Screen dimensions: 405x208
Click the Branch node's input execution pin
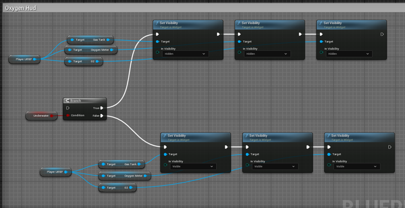click(x=68, y=108)
